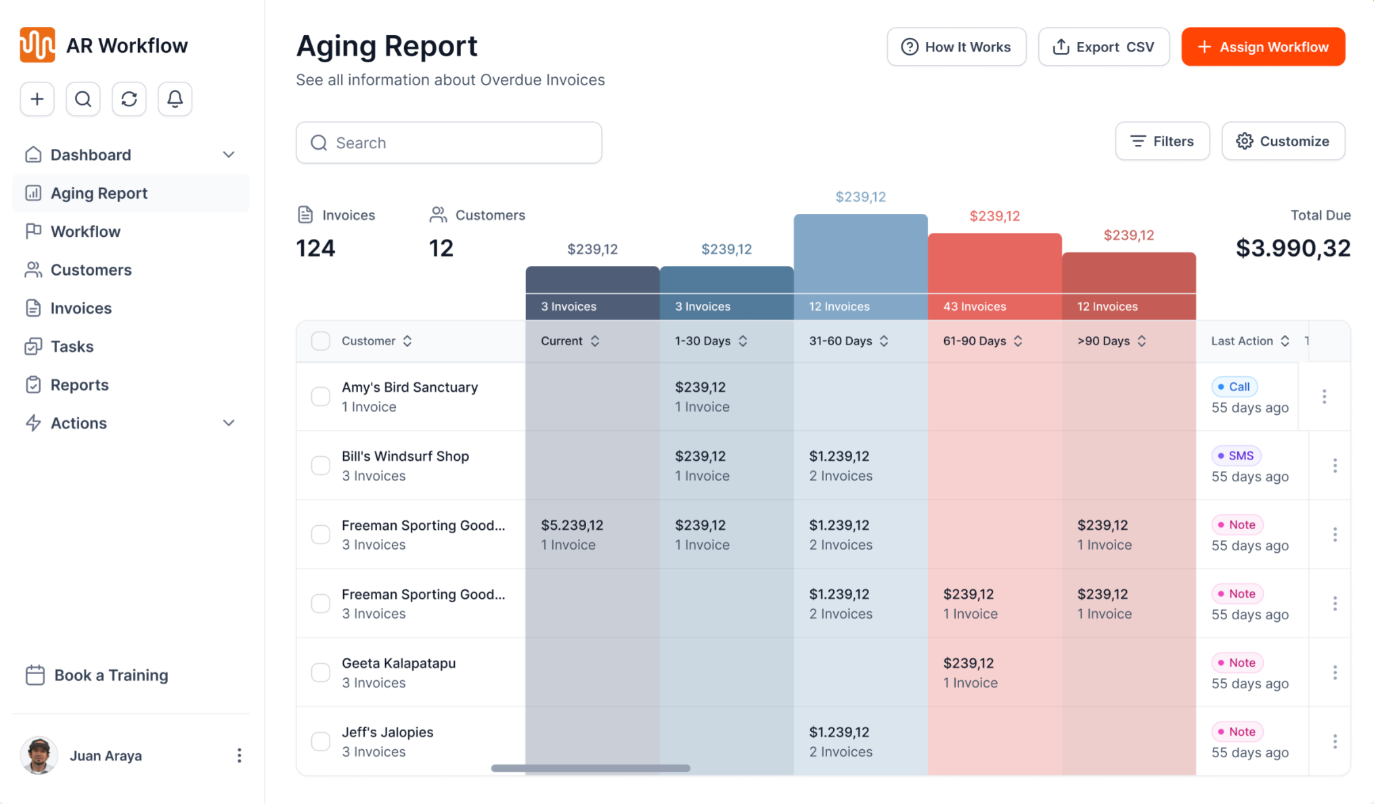The image size is (1374, 804).
Task: Open Tasks in the sidebar
Action: [131, 347]
